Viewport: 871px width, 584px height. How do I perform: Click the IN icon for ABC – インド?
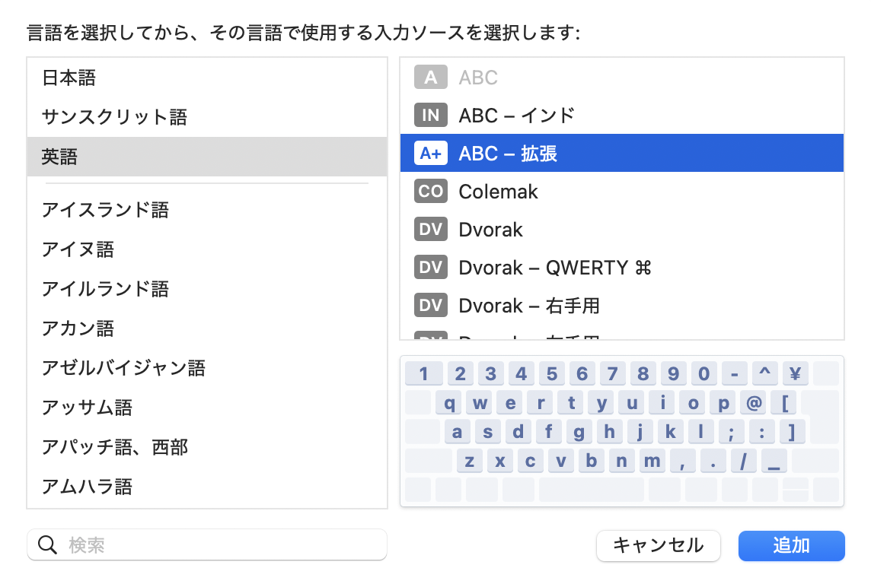point(430,116)
